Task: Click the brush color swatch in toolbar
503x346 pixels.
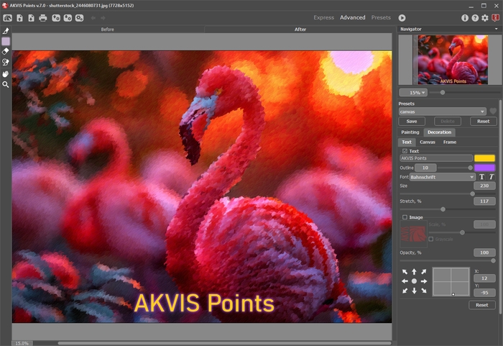Action: (x=6, y=42)
